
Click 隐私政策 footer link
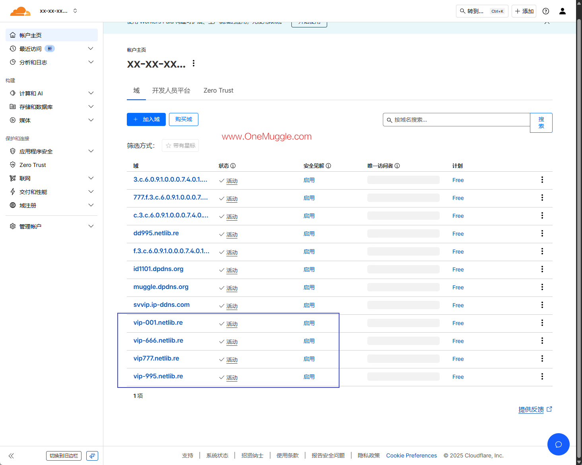point(369,455)
